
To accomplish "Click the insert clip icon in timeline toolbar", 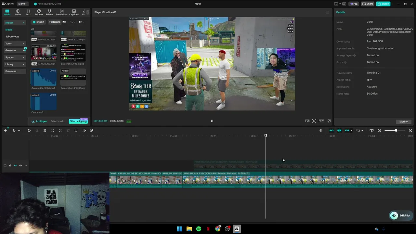I will pyautogui.click(x=84, y=130).
